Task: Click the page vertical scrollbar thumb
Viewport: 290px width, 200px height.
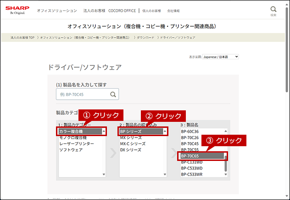Action: [x=287, y=49]
